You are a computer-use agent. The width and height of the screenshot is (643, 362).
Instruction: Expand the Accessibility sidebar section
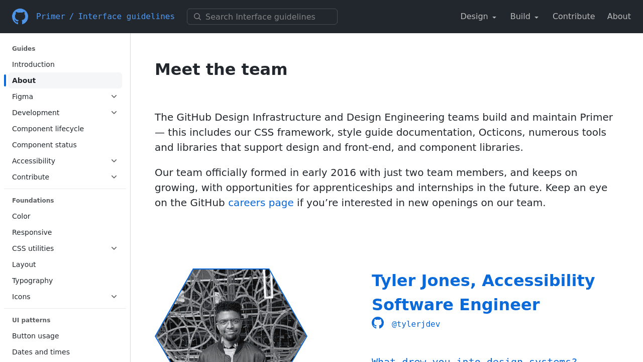click(x=114, y=161)
